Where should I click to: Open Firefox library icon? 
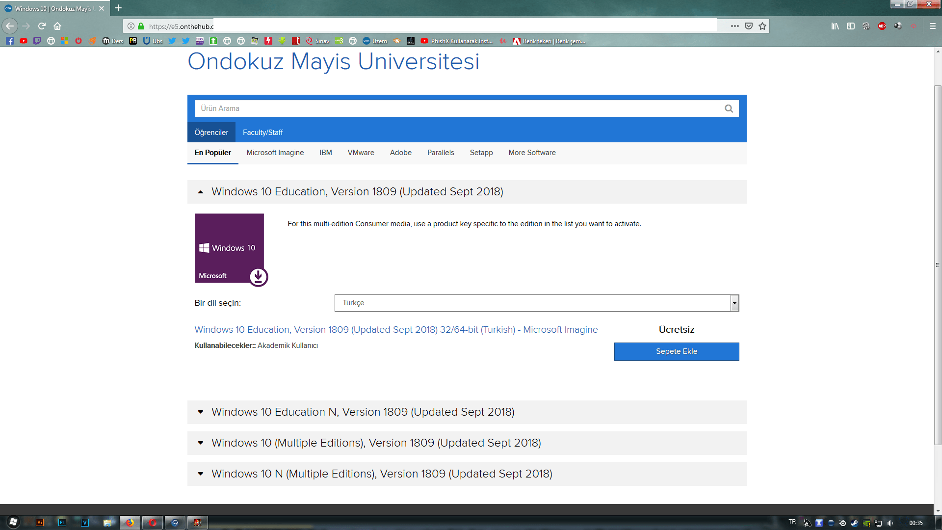pyautogui.click(x=835, y=26)
